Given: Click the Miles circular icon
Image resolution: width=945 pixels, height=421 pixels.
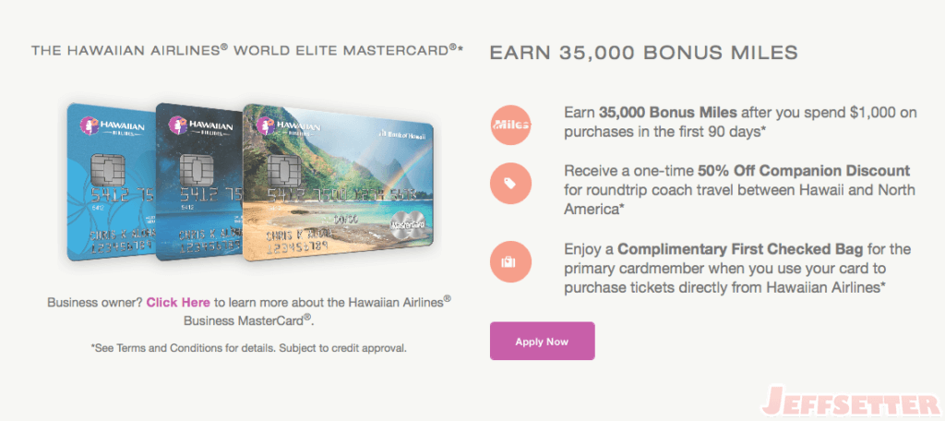Looking at the screenshot, I should pyautogui.click(x=510, y=125).
